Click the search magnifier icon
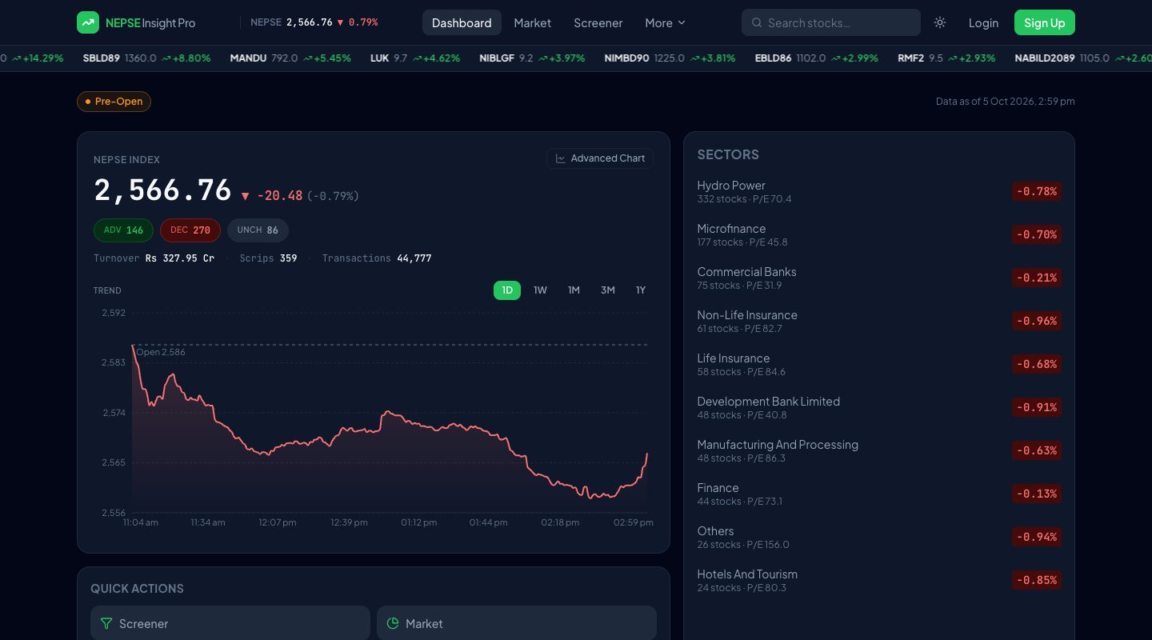 point(756,22)
